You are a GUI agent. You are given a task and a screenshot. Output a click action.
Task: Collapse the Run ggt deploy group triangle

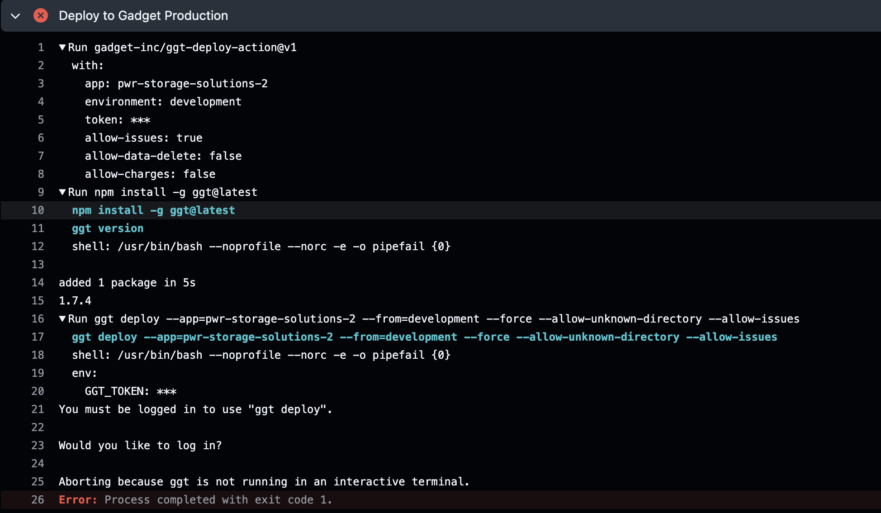pos(62,319)
